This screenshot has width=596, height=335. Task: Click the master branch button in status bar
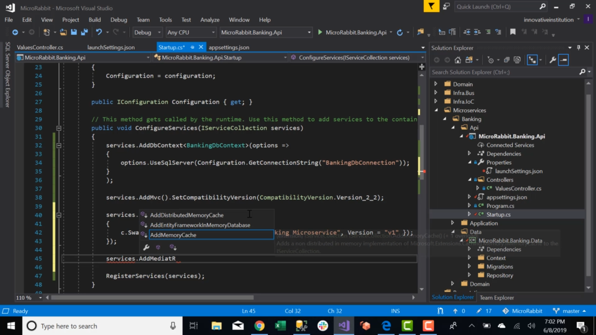[570, 311]
